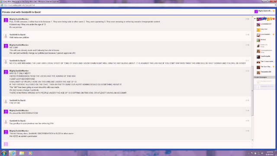277x156 pixels.
Task: Click the red badge beside iCarly logo
Action: (x=274, y=19)
